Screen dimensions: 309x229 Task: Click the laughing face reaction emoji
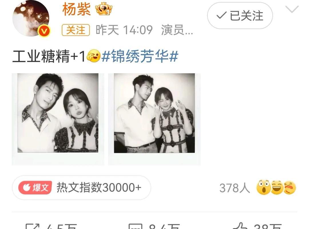[x=277, y=188]
